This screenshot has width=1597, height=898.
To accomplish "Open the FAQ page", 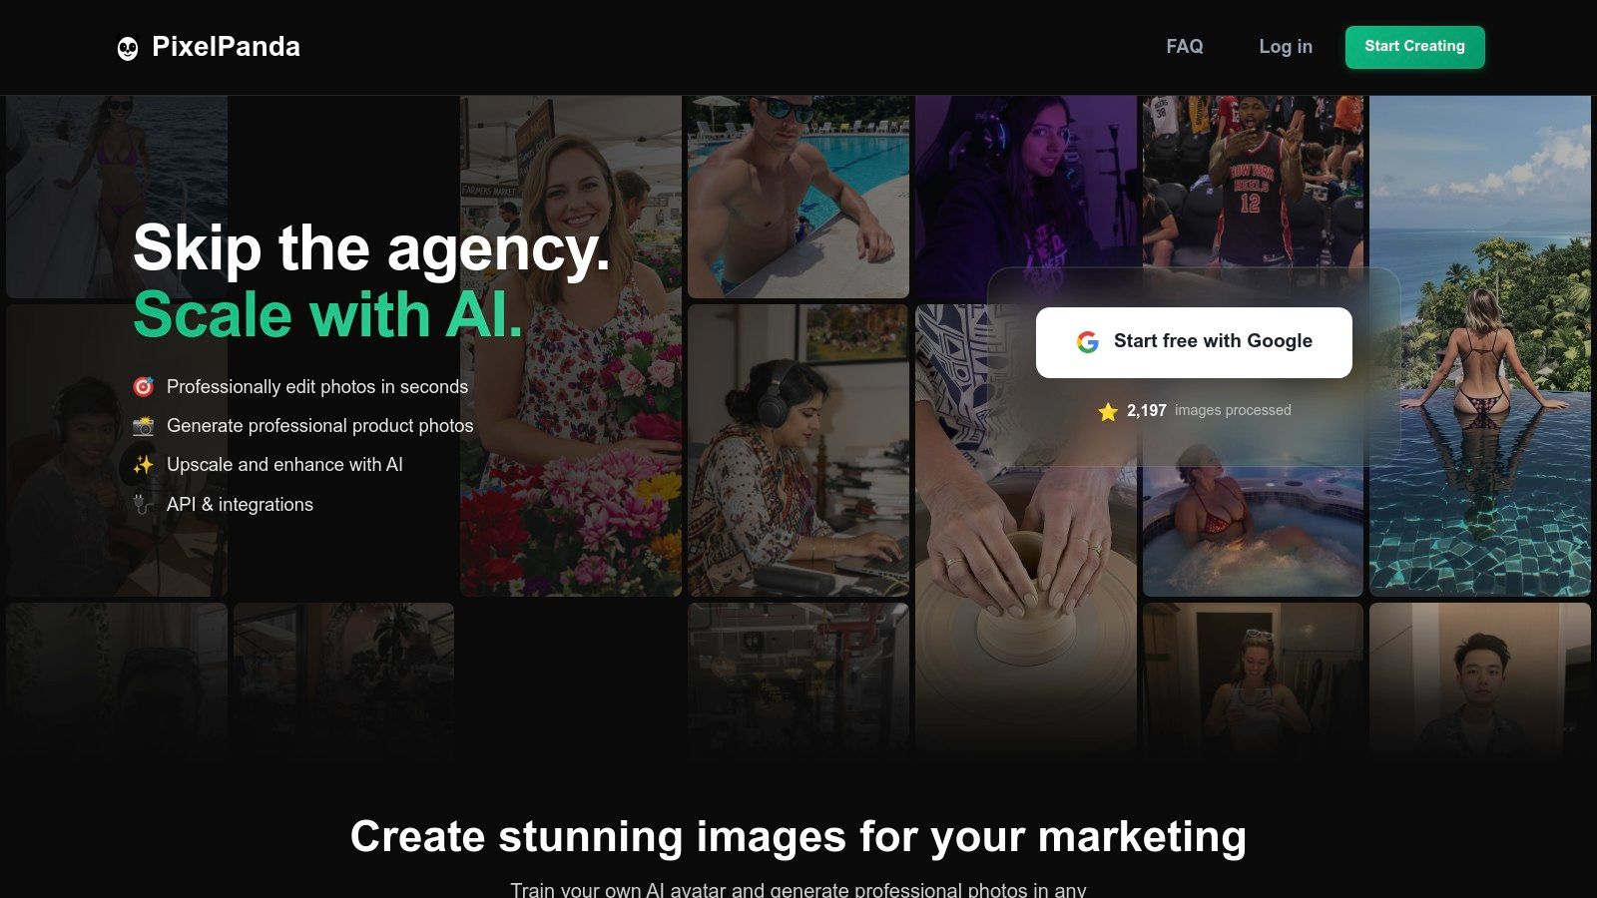I will click(1185, 47).
